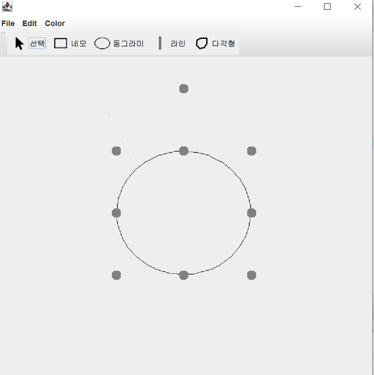Screen dimensions: 374x375
Task: Click the rectangle icon next to 네모
Action: (x=60, y=43)
